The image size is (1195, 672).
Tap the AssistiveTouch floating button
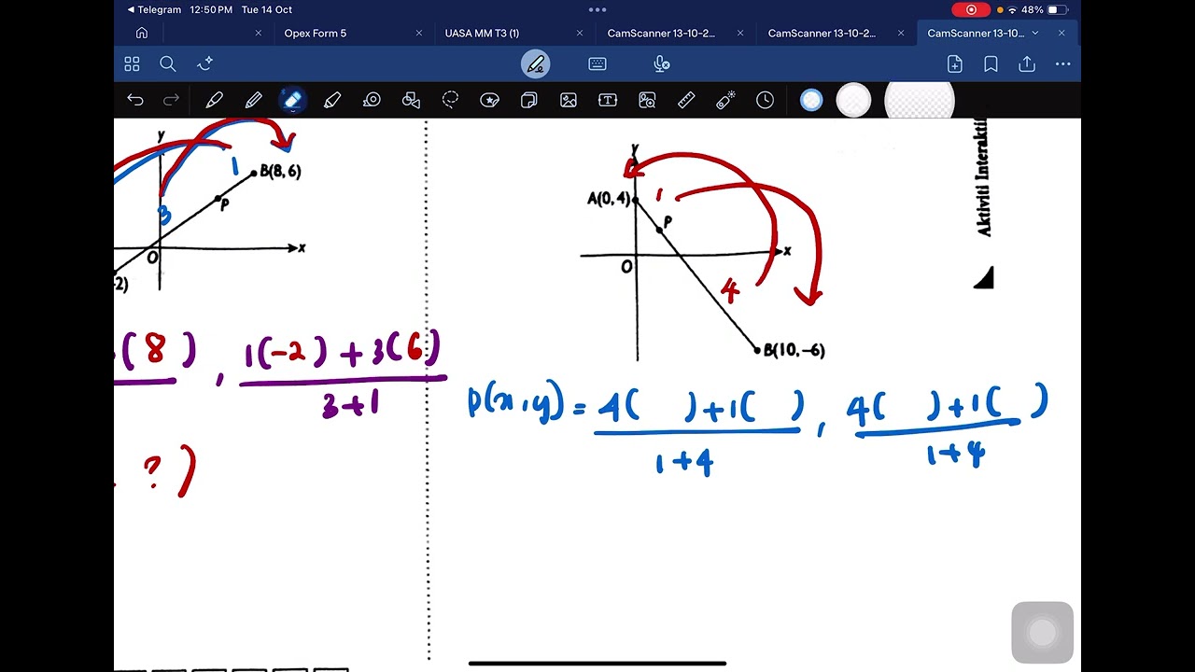click(x=1042, y=633)
